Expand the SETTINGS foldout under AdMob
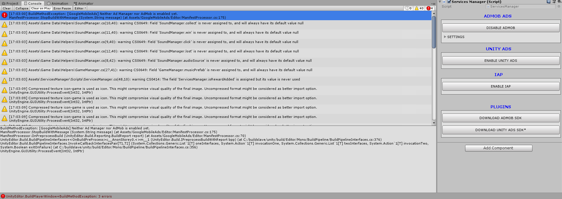This screenshot has width=562, height=199. click(445, 37)
